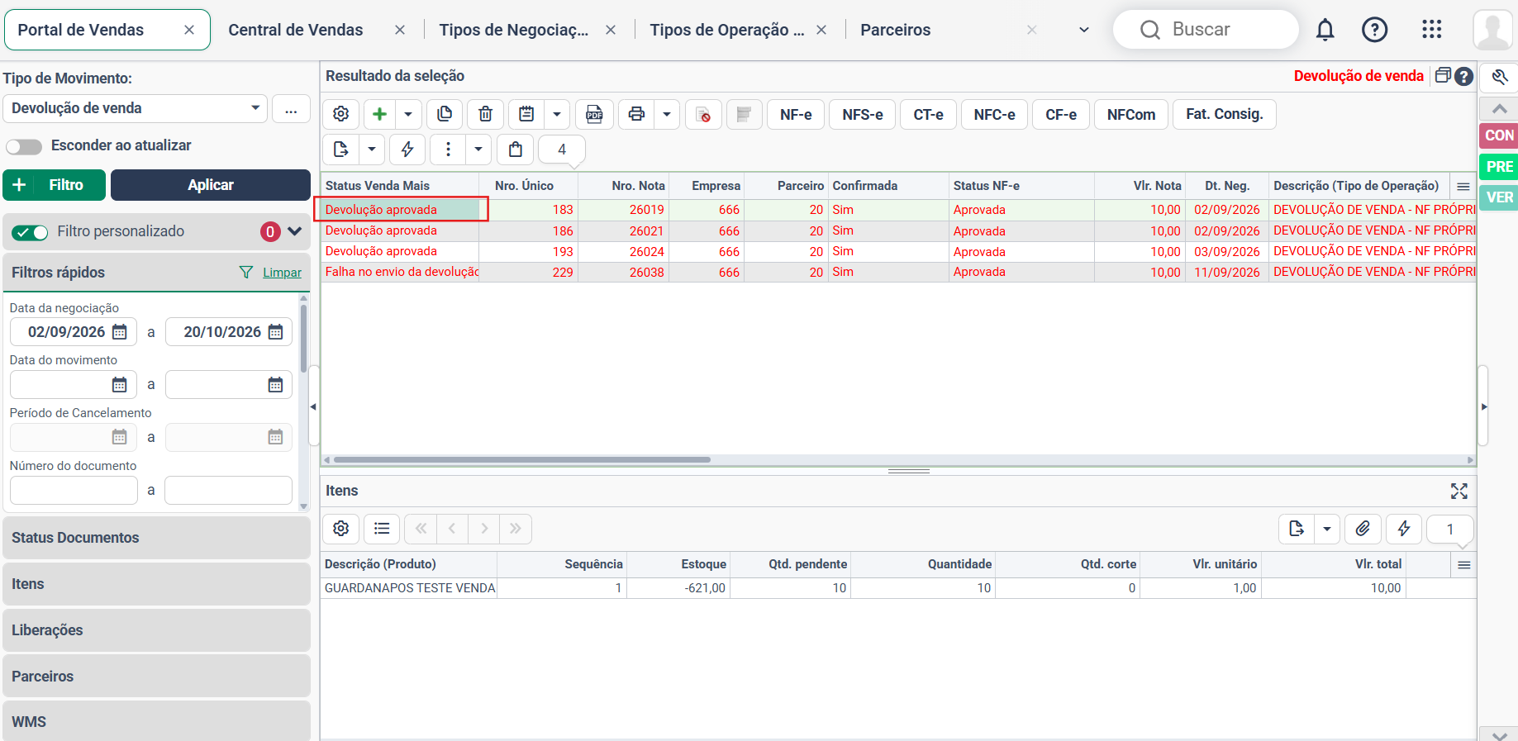Open the notepad/agenda toolbar icon
The width and height of the screenshot is (1518, 741).
click(526, 114)
